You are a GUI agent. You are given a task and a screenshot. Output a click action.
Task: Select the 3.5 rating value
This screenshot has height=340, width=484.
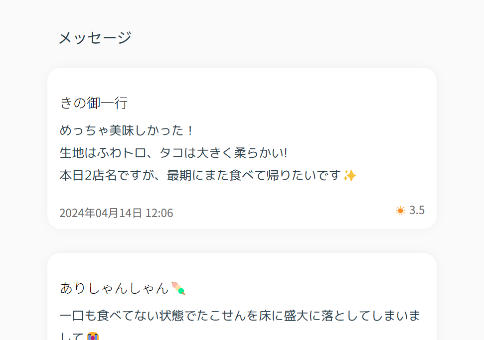417,210
